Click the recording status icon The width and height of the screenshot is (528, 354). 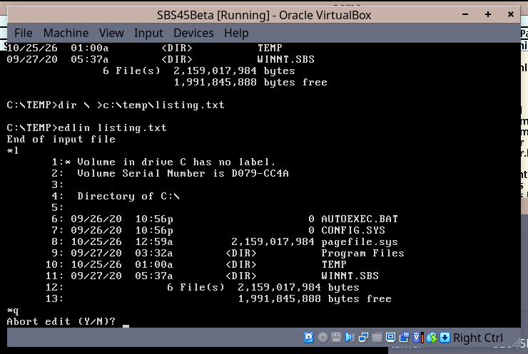click(x=404, y=337)
